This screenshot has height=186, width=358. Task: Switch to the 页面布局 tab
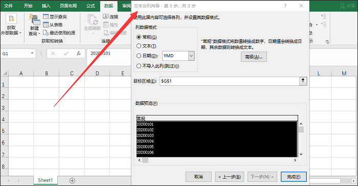(68, 6)
